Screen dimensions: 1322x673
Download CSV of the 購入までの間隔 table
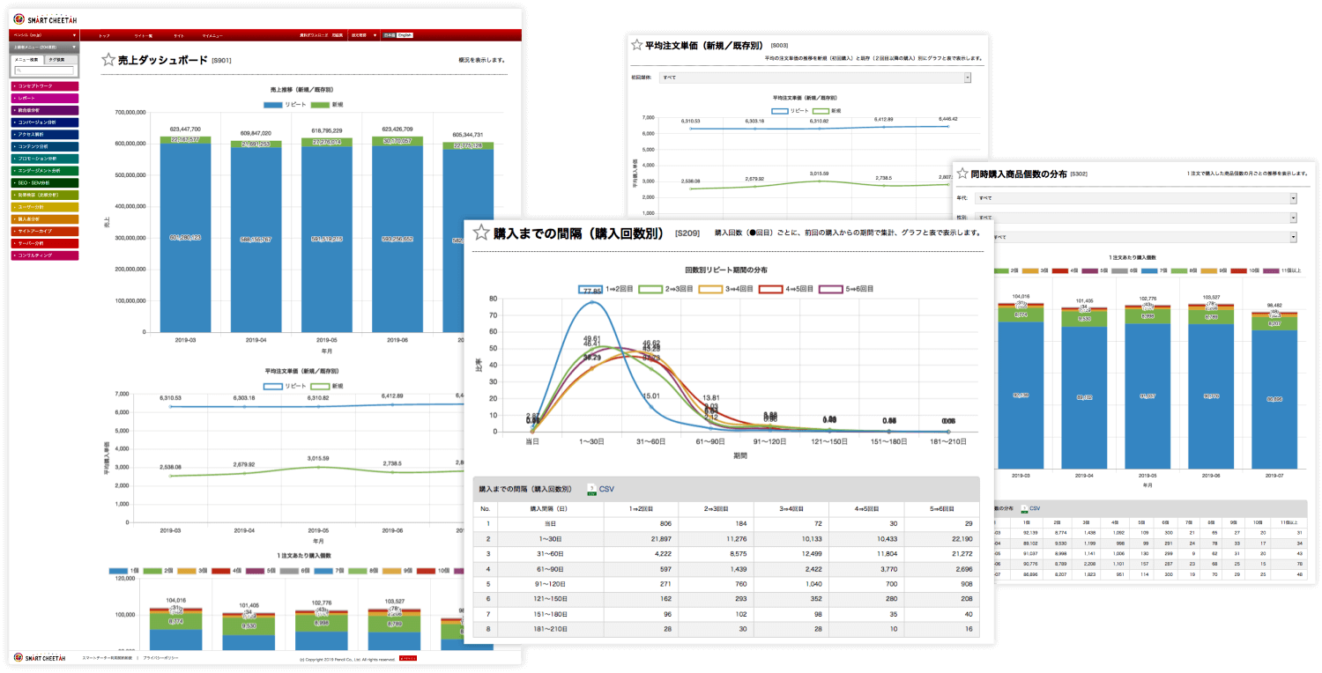(598, 489)
